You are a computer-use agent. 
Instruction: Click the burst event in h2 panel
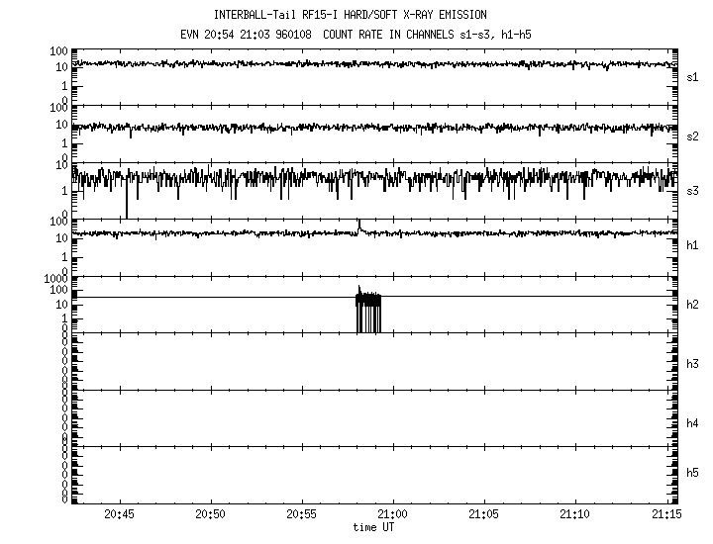point(367,312)
